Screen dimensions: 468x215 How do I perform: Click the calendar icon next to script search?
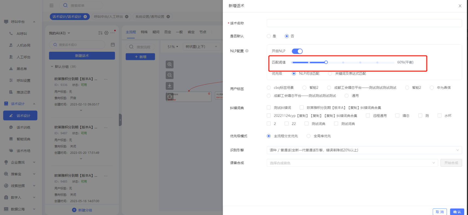point(113,45)
